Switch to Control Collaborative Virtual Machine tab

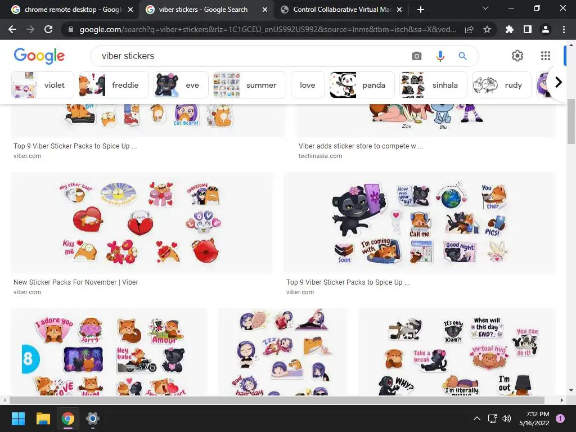click(x=341, y=10)
